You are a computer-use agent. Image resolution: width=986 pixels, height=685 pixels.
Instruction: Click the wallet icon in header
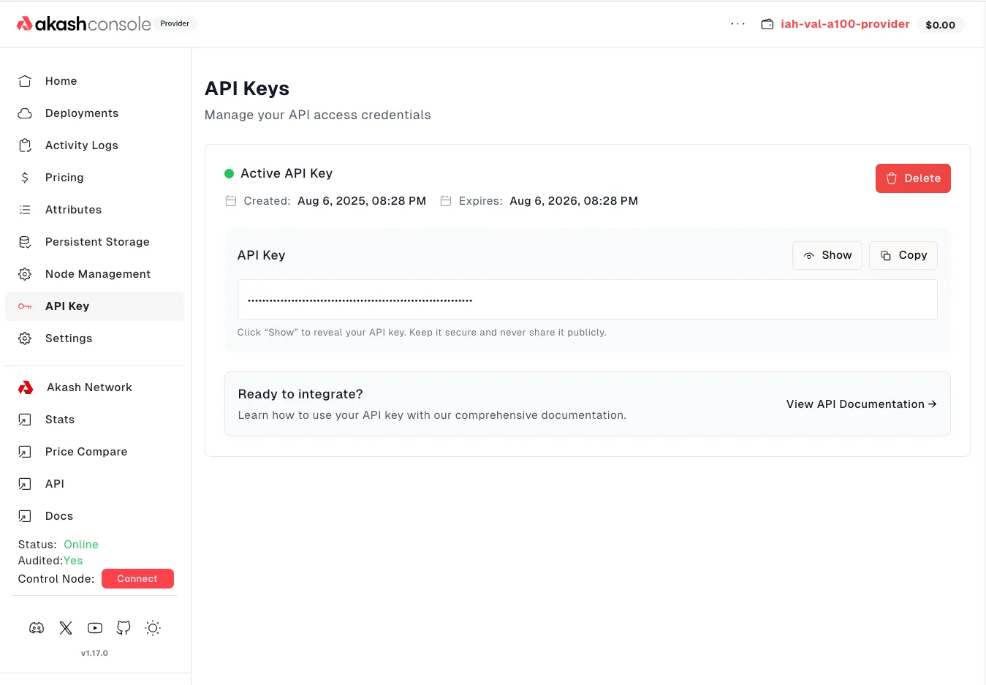767,24
